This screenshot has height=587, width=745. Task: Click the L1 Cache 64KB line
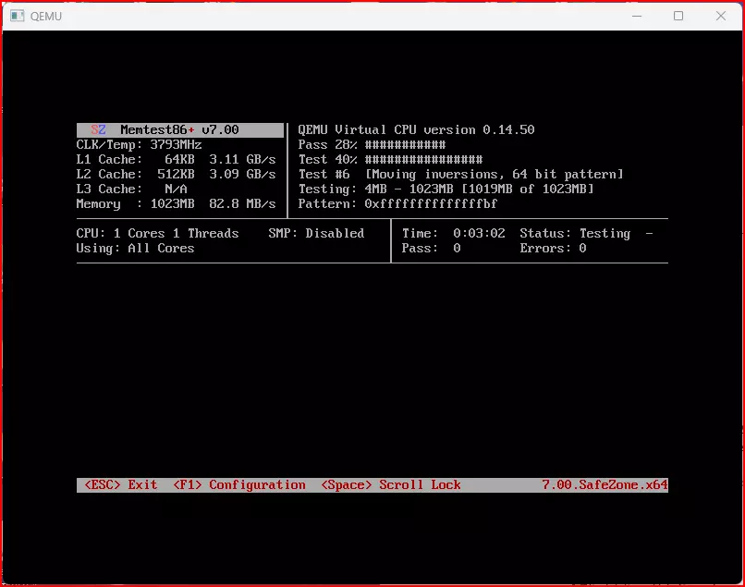pyautogui.click(x=177, y=159)
